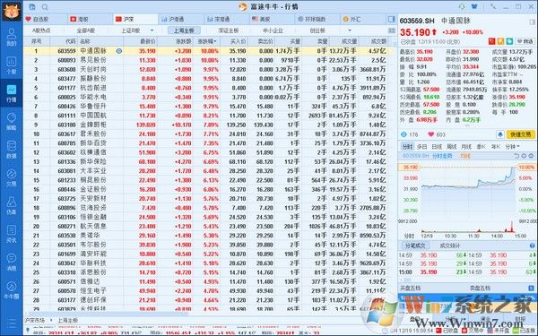The image size is (538, 336).
Task: Select the 深证主板 filter
Action: [x=229, y=30]
